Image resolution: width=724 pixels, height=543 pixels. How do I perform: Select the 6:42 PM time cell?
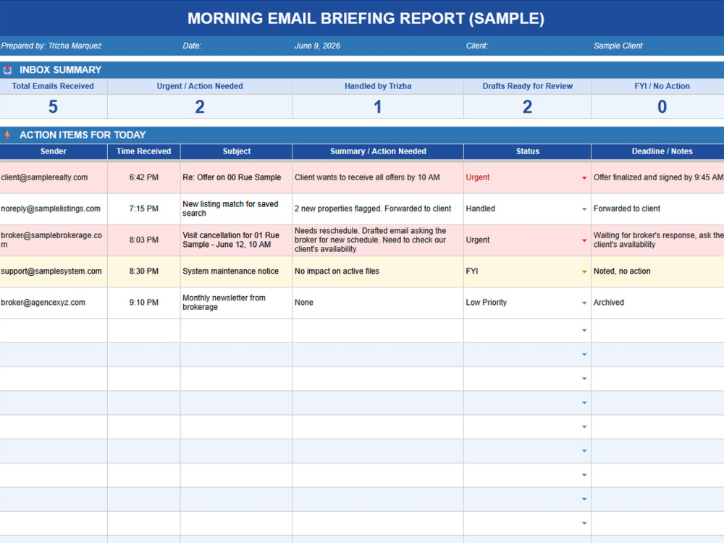[143, 178]
